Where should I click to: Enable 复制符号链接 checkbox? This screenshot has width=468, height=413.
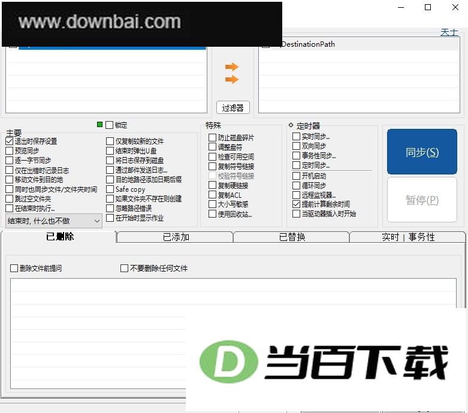[212, 166]
